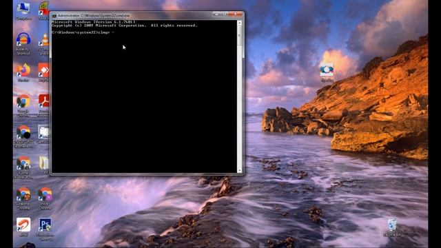Maximize the Command Prompt window

pos(224,14)
